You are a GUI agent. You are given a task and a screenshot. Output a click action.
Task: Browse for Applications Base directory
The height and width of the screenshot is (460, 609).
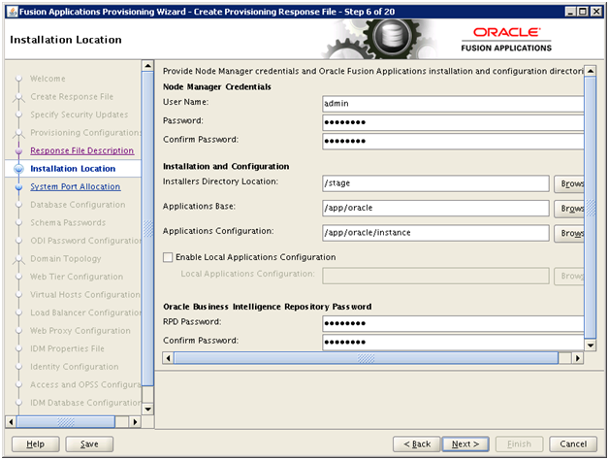tap(569, 209)
